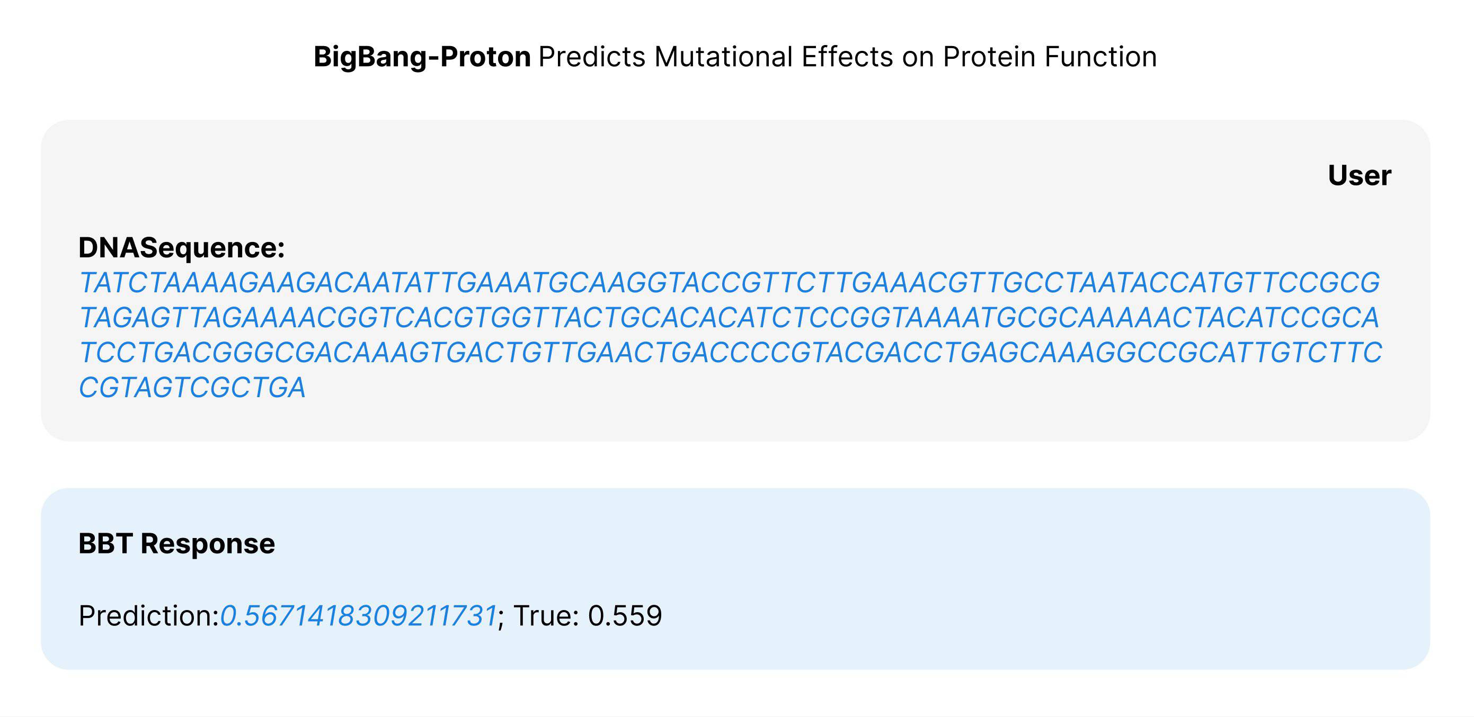This screenshot has width=1474, height=717.
Task: Click the word "Response" in the BBT heading
Action: [208, 544]
